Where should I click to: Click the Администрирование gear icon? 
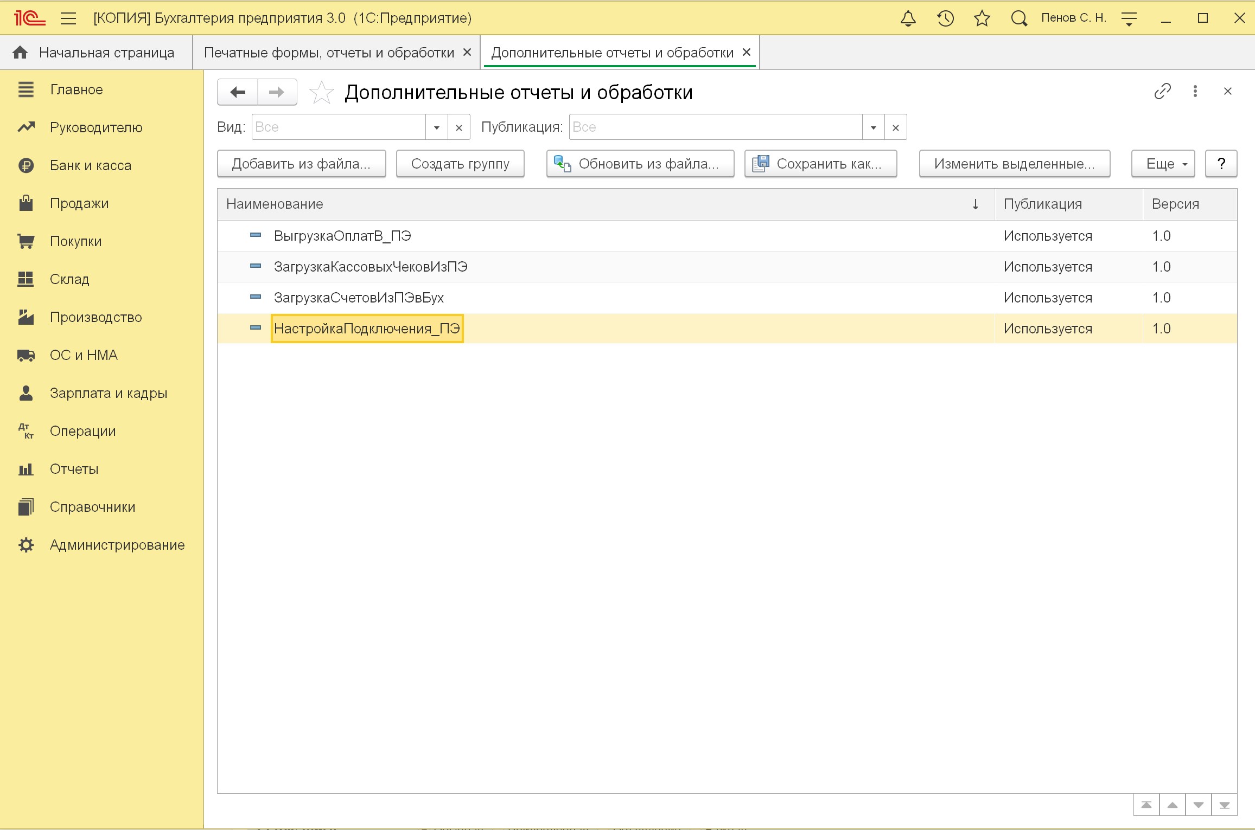(26, 545)
